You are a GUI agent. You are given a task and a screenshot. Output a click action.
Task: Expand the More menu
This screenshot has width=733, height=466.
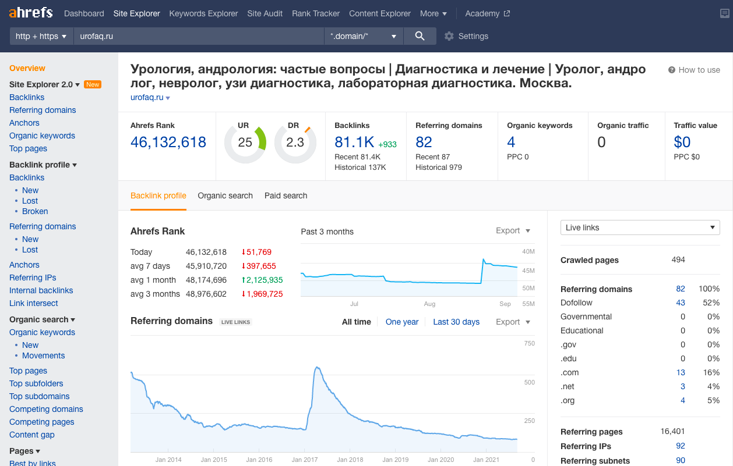point(434,13)
